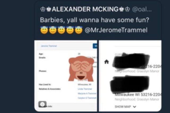Screen dimensions: 170x113
Task: Open the ALEXANDER MCKING display name profile
Action: click(x=85, y=9)
